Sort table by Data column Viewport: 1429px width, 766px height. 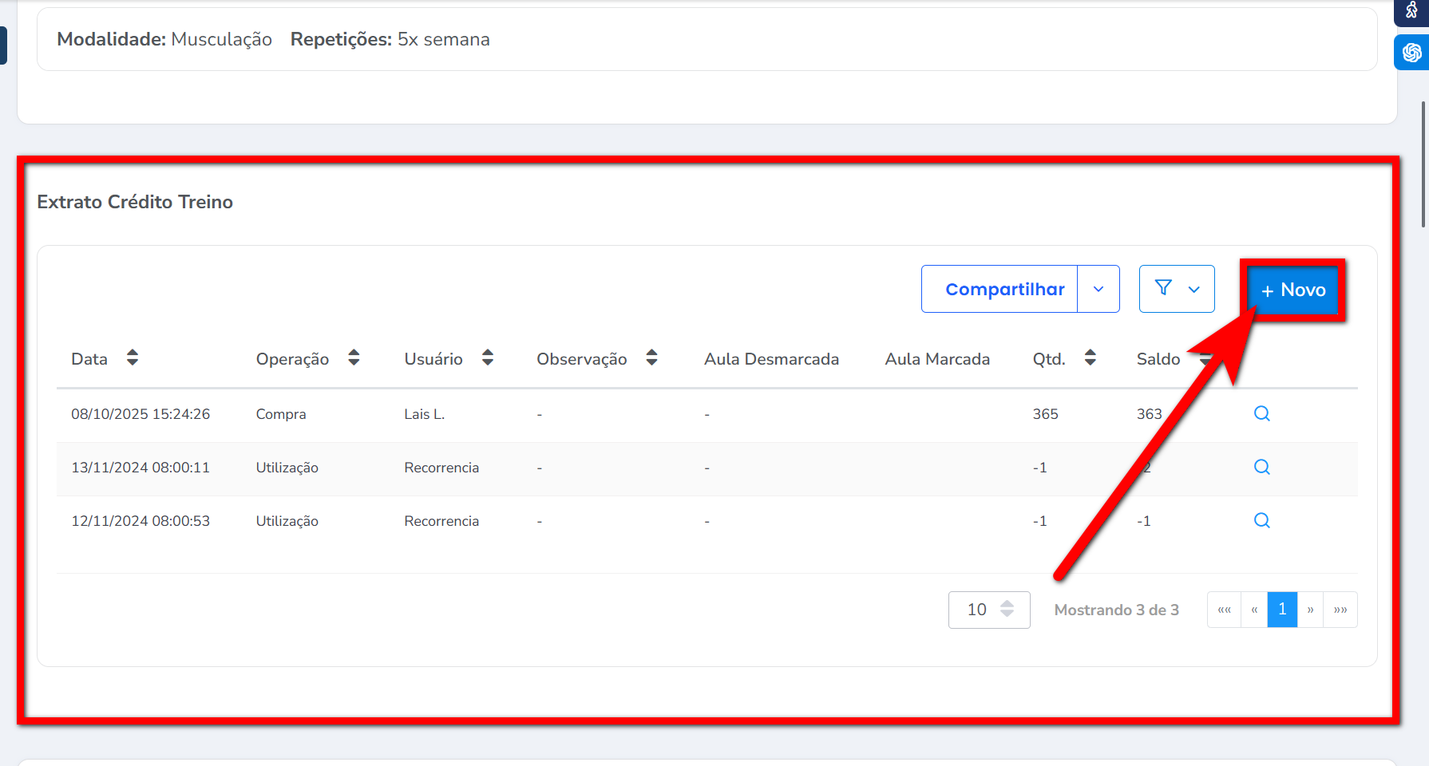pyautogui.click(x=133, y=358)
